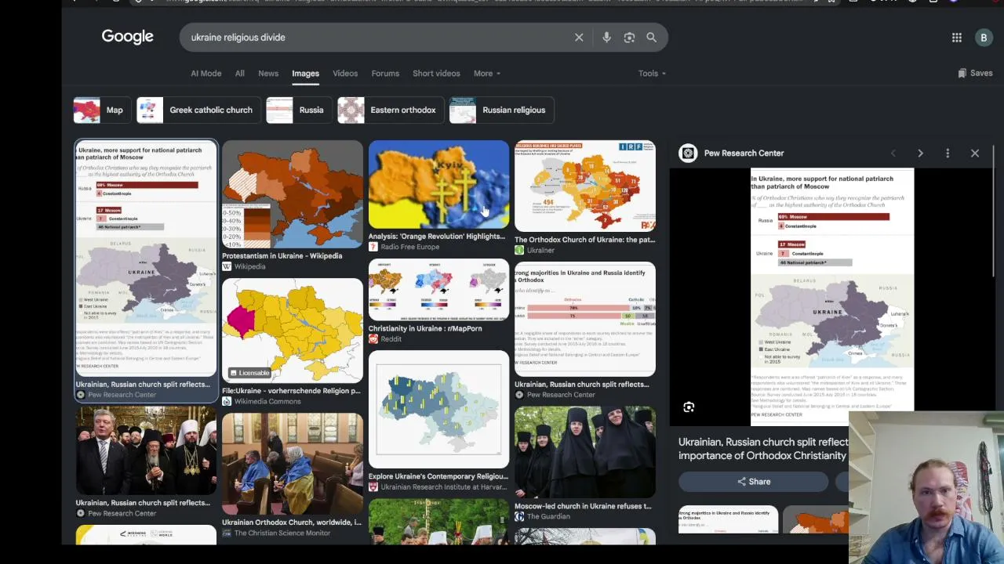The height and width of the screenshot is (564, 1004).
Task: Open the Orthodox Church of Ukraine map thumbnail
Action: point(585,186)
